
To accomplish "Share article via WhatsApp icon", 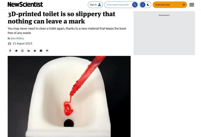I will click(22, 51).
